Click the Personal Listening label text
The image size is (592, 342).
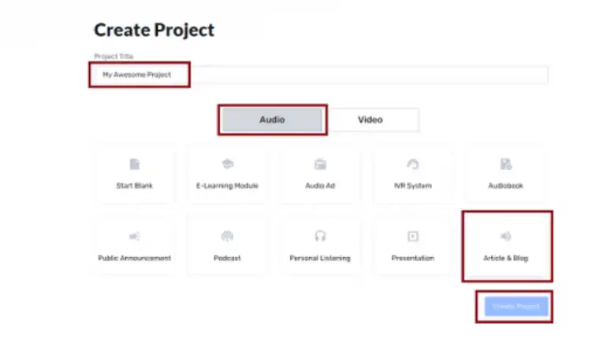click(x=320, y=258)
